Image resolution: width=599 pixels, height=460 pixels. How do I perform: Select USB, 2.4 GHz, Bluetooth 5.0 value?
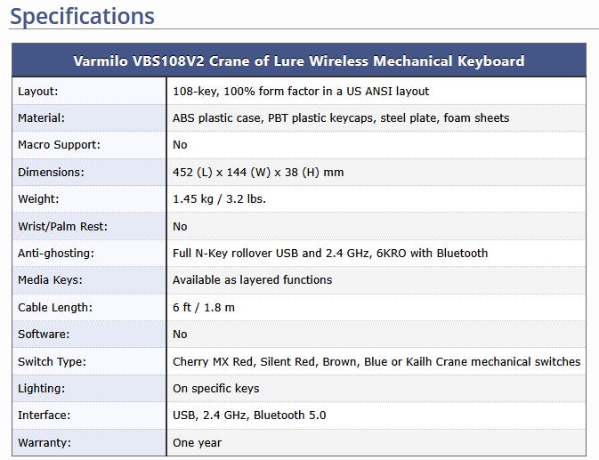[x=249, y=415]
